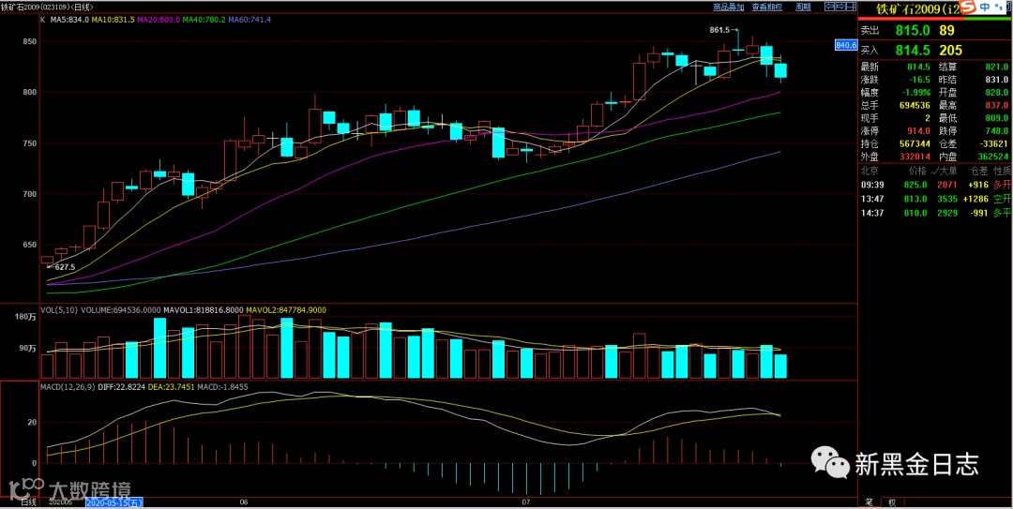Click the ask volume 89
The image size is (1013, 509).
[946, 31]
